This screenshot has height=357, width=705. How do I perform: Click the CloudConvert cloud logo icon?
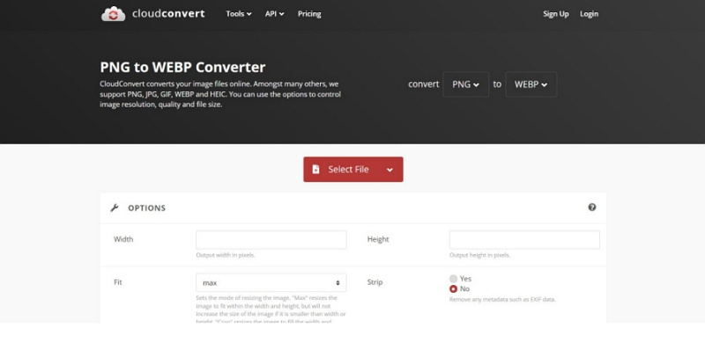coord(113,14)
